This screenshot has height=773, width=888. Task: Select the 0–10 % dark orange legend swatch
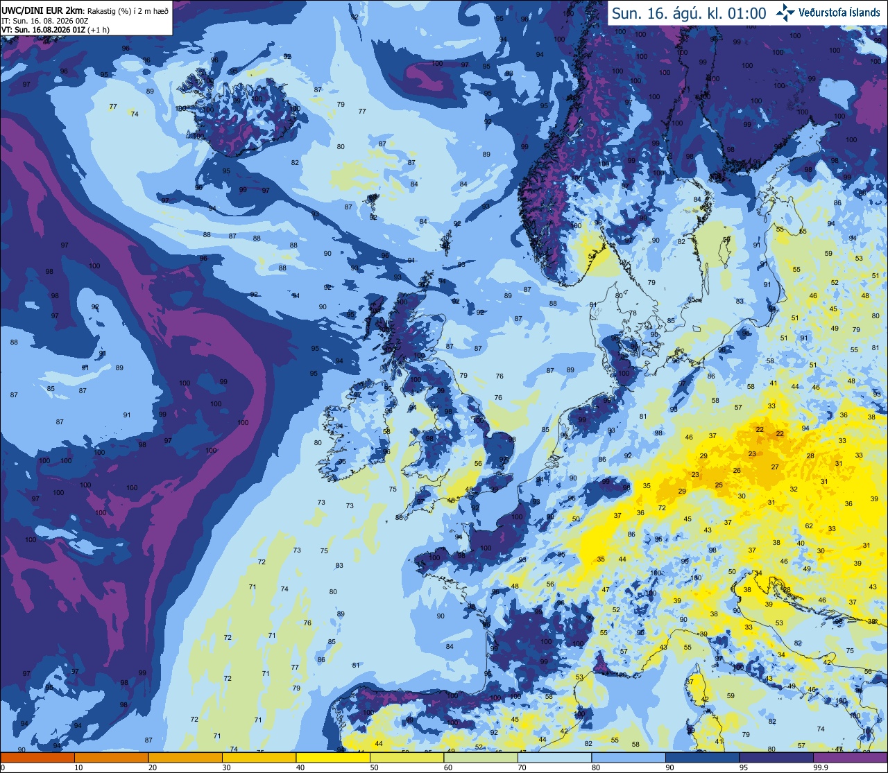(x=37, y=757)
